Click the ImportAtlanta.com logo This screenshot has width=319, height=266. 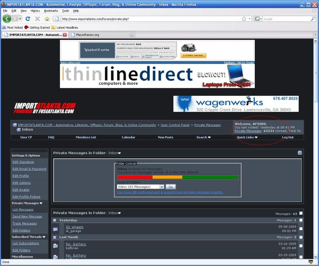(x=45, y=108)
